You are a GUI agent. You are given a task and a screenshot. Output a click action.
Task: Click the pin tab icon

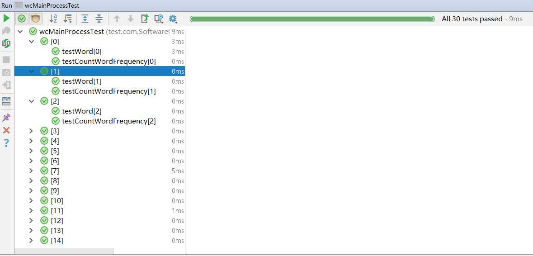coord(6,118)
